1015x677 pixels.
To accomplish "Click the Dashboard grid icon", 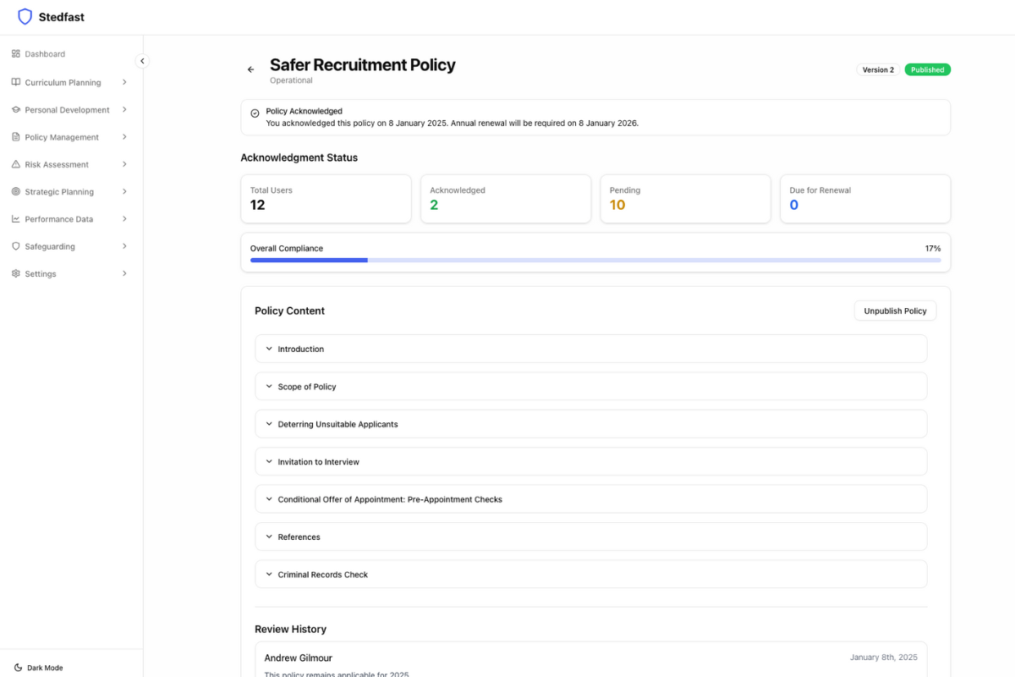I will 16,54.
